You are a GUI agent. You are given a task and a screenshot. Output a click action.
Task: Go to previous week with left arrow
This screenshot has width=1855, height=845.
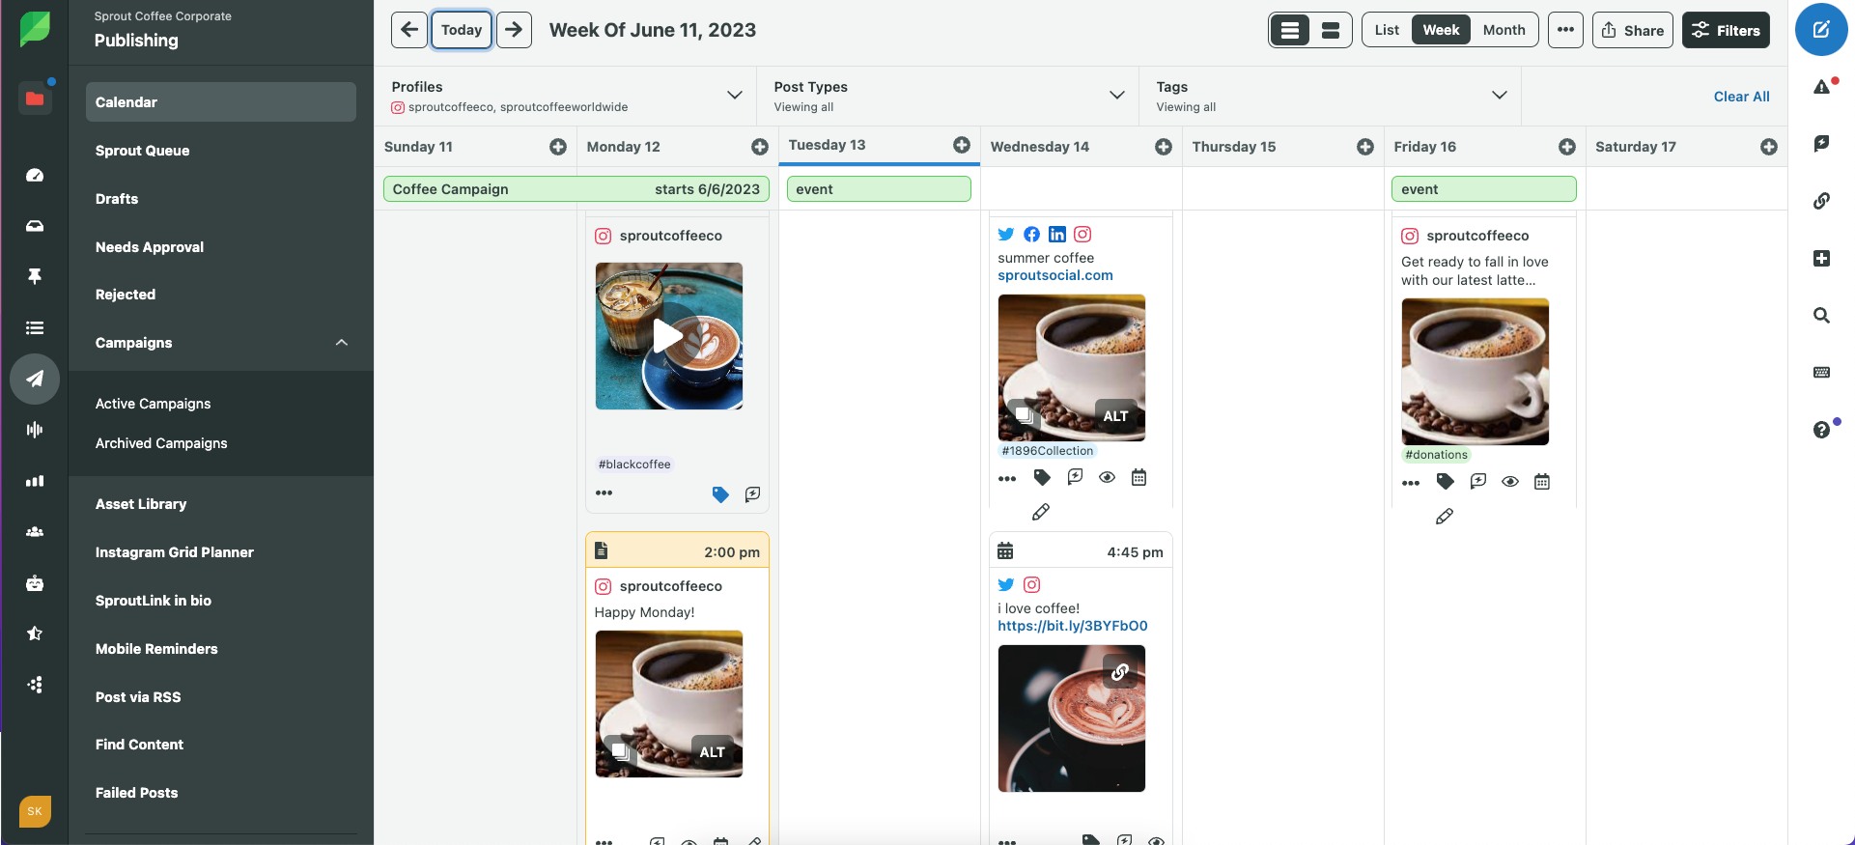pos(409,30)
